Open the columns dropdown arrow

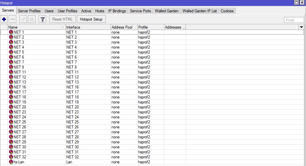[x=302, y=27]
